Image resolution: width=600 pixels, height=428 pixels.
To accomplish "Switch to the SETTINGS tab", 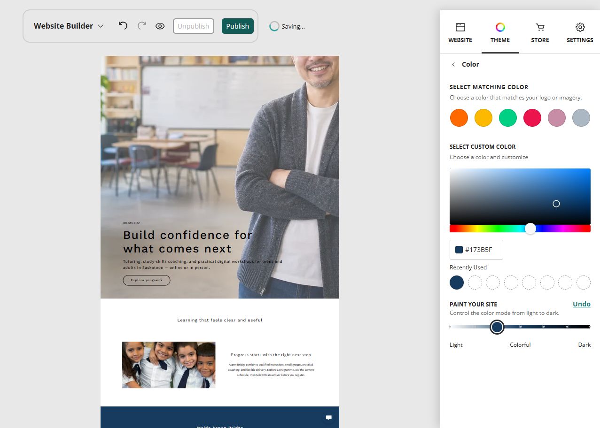I will (580, 33).
